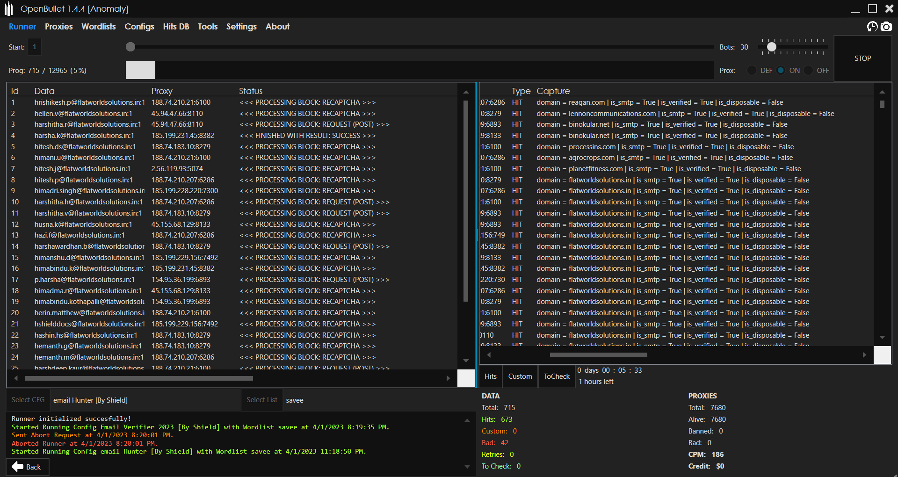
Task: Select bot row husna.k@flatworldsolutions.in
Action: tap(232, 224)
